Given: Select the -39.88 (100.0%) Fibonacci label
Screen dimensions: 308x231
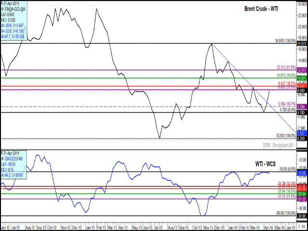Looking at the screenshot, I should pyautogui.click(x=286, y=213).
